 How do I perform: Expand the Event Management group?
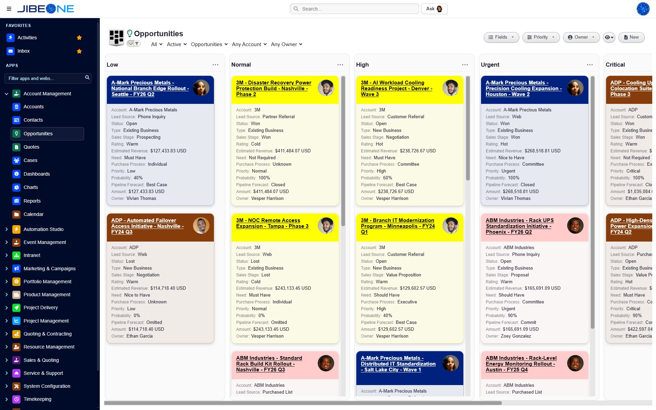(x=6, y=242)
